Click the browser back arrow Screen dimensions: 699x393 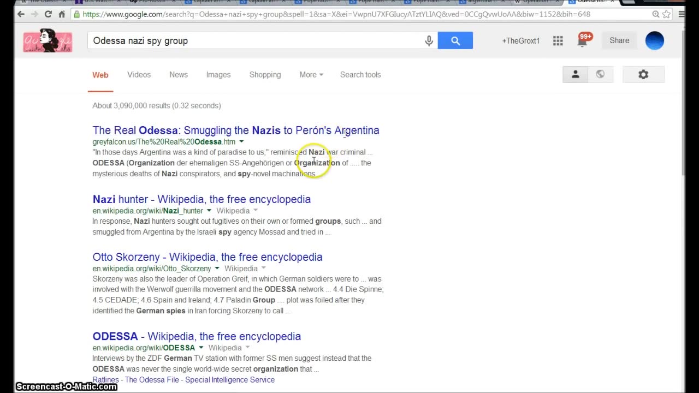[x=21, y=14]
